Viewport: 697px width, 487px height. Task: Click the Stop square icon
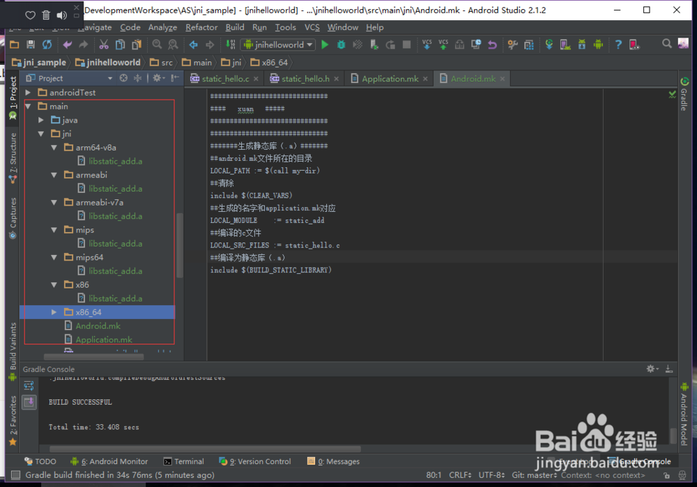[x=406, y=45]
